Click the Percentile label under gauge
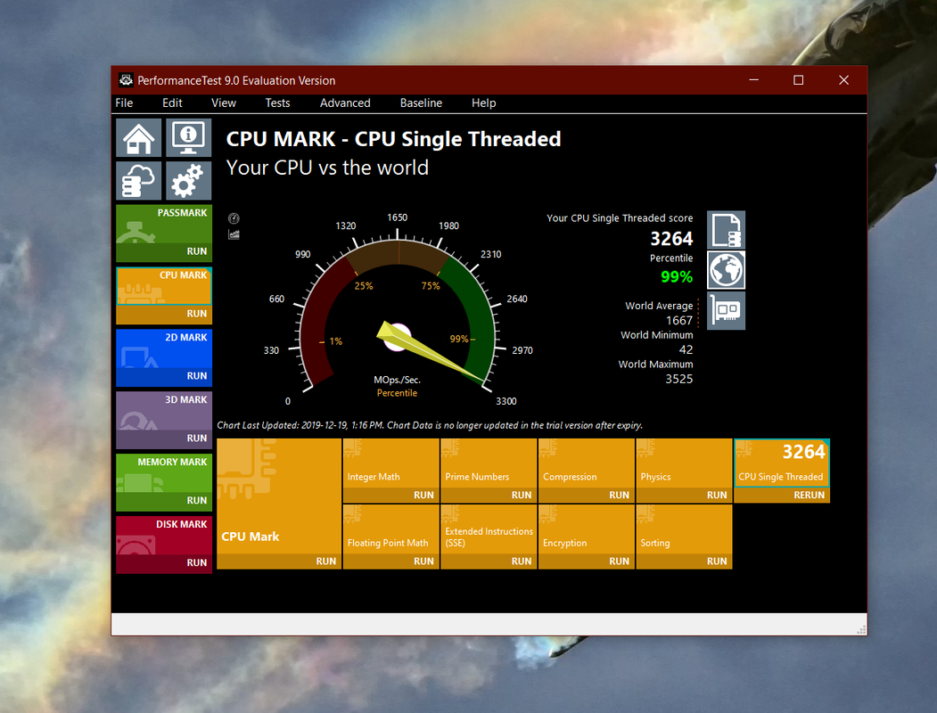The height and width of the screenshot is (713, 937). [397, 393]
